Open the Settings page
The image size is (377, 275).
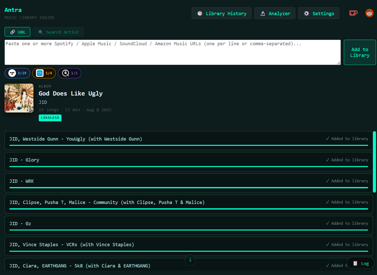pos(319,13)
